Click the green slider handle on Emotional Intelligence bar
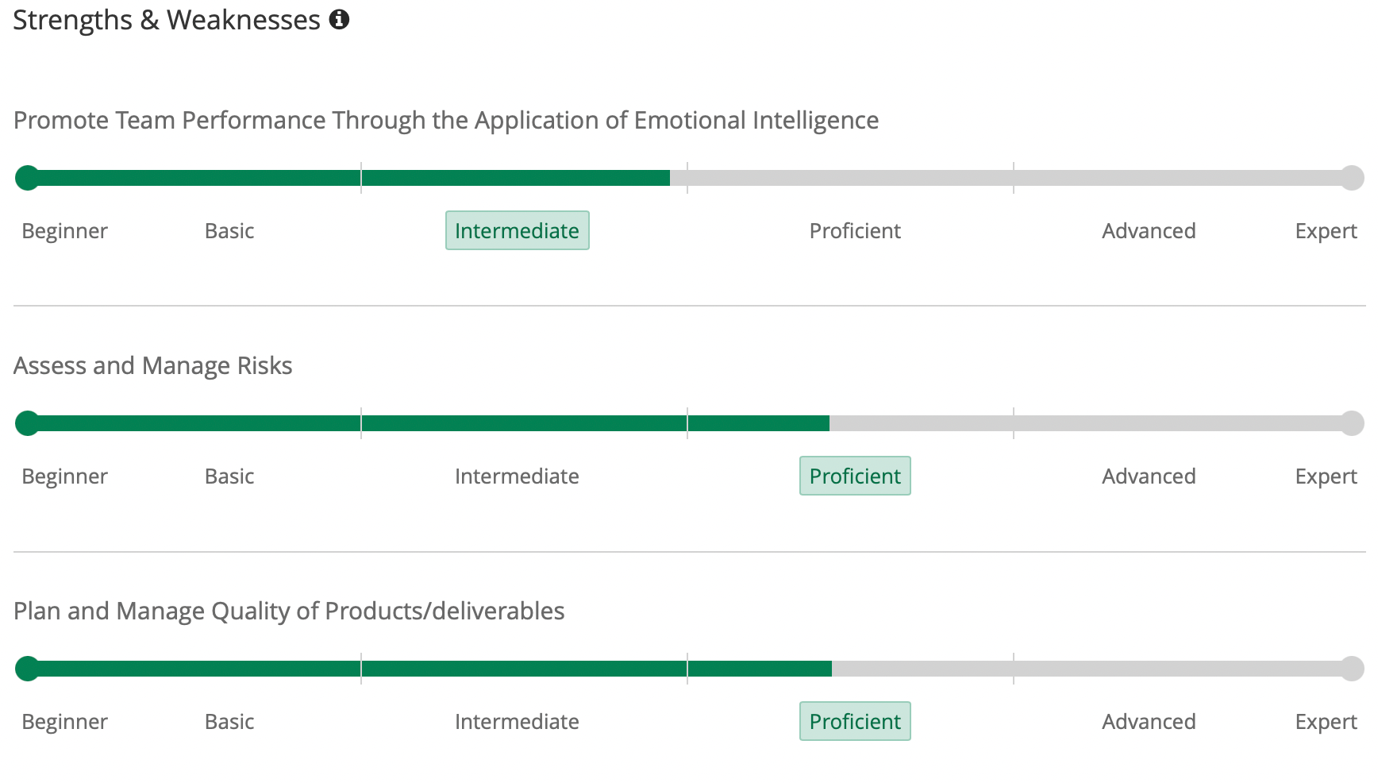This screenshot has width=1378, height=783. (x=27, y=178)
